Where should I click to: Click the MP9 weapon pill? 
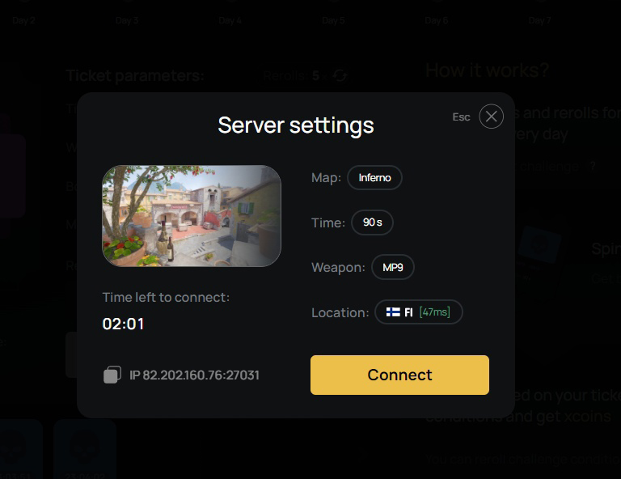[x=393, y=267]
